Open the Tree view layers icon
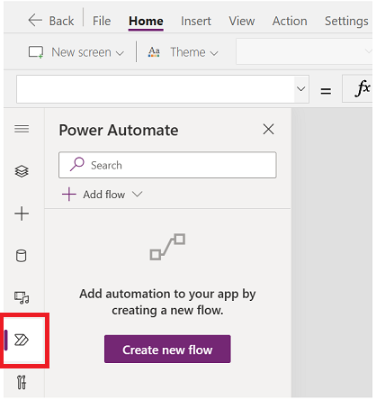This screenshot has width=376, height=400. [22, 171]
